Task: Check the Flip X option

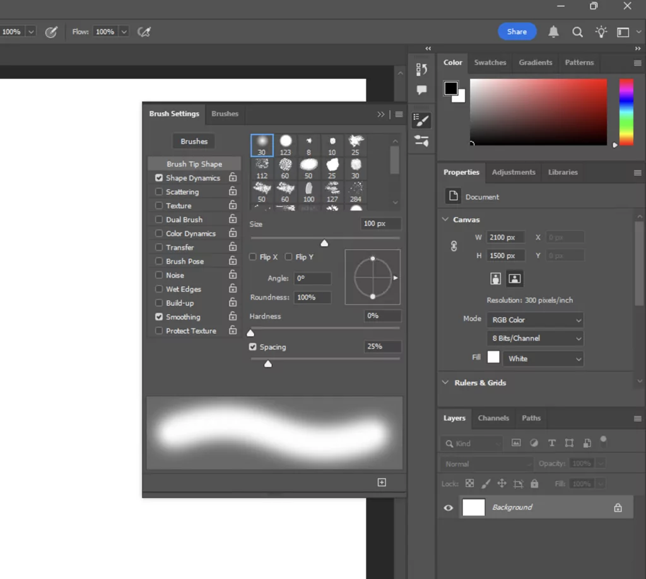Action: click(252, 257)
